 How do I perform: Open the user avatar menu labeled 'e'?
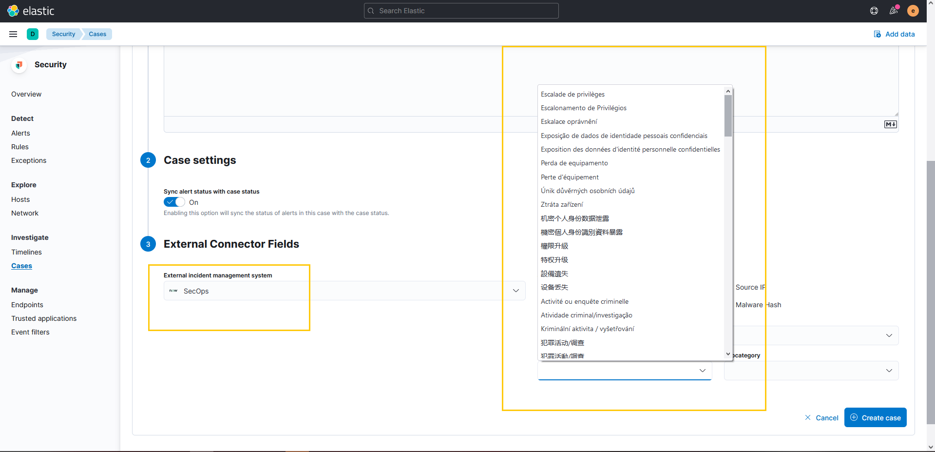coord(912,10)
